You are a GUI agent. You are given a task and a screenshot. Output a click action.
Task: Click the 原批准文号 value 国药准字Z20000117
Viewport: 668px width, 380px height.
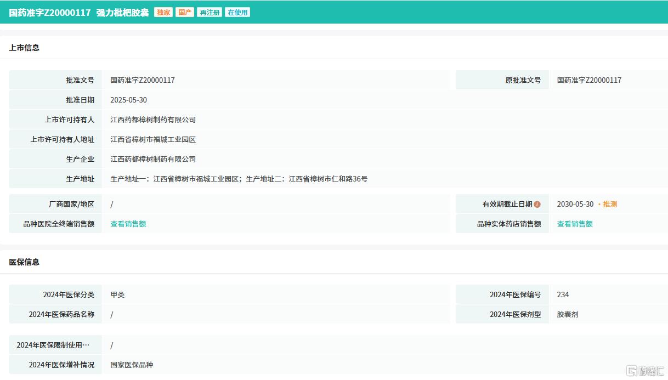click(x=589, y=80)
